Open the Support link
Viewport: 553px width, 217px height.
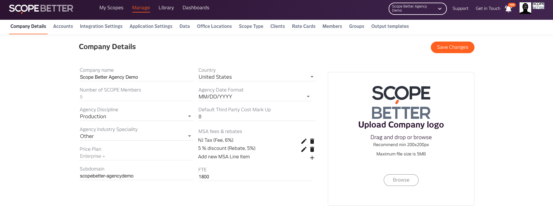click(460, 8)
